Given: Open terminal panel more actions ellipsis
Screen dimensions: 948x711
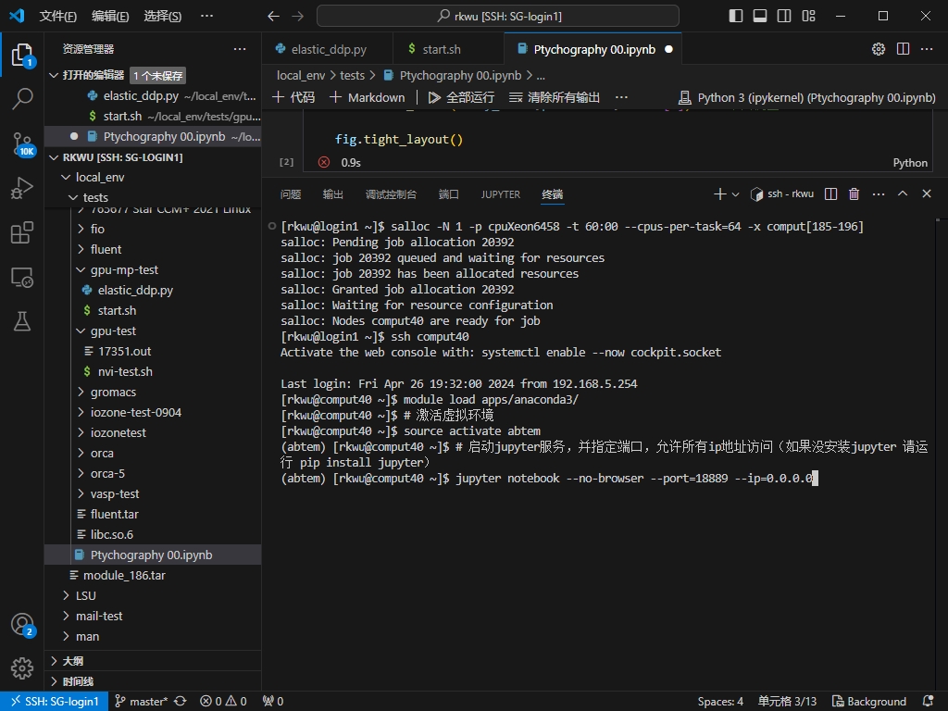Looking at the screenshot, I should tap(879, 194).
